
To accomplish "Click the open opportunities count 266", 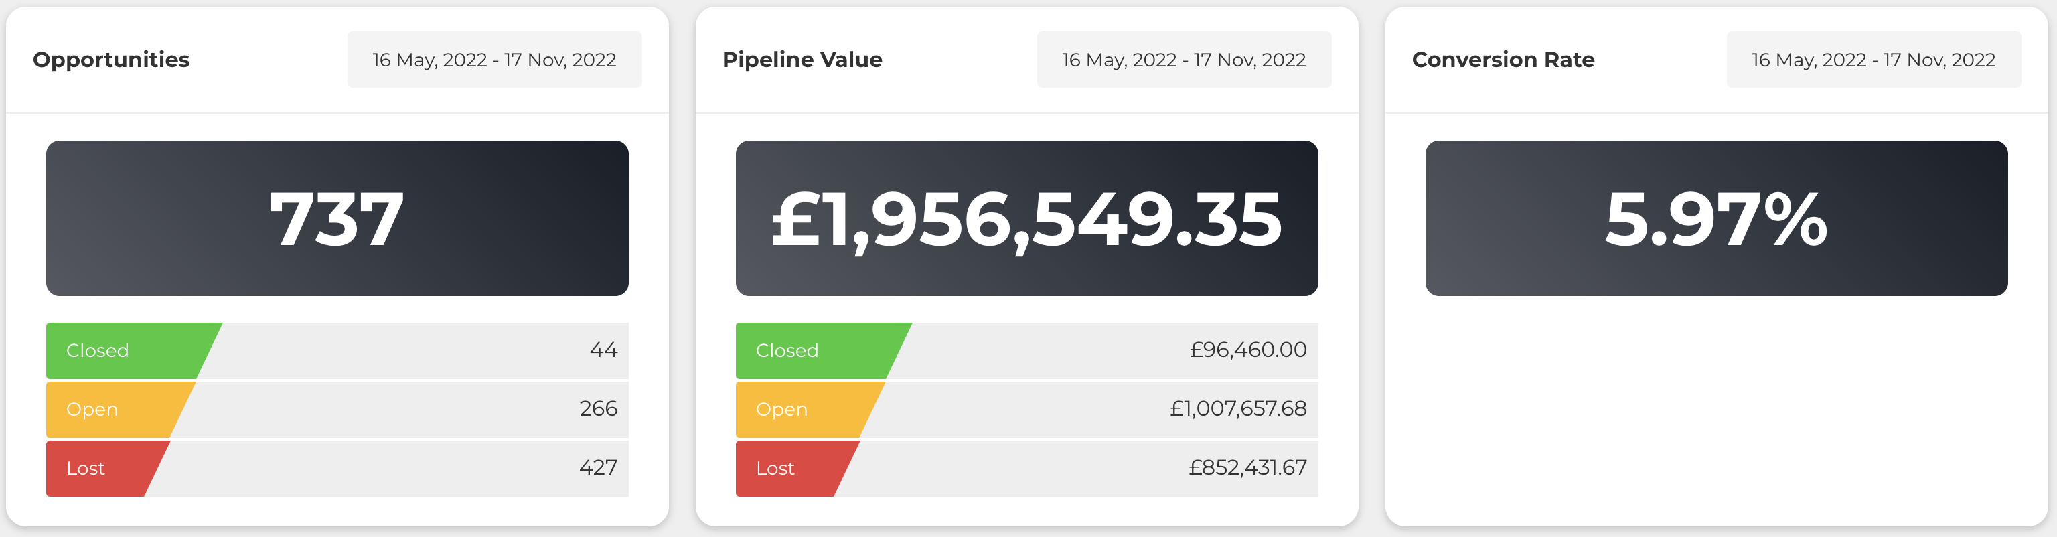I will click(598, 408).
